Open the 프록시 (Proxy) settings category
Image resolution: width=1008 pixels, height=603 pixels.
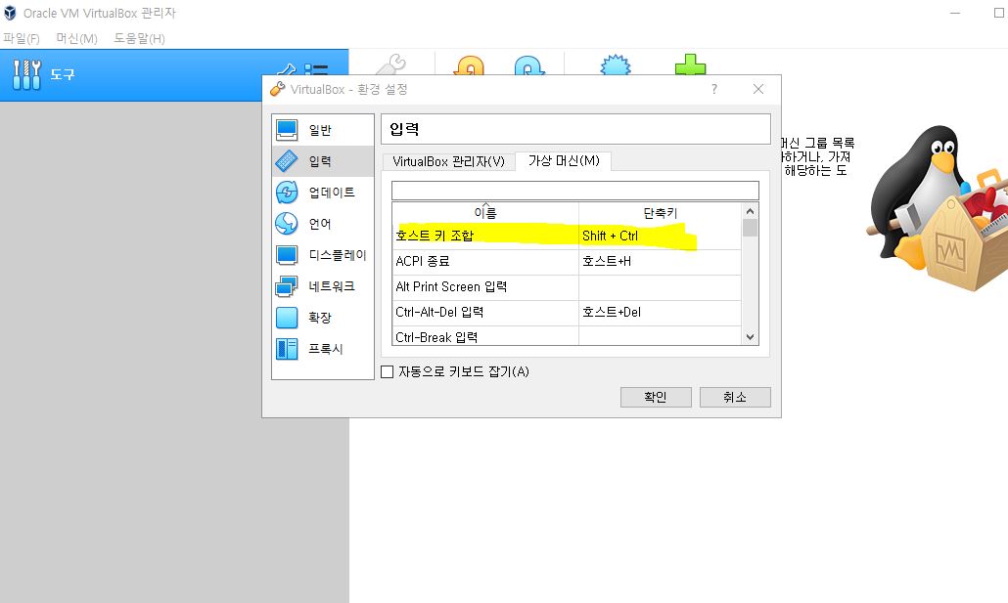click(x=323, y=349)
